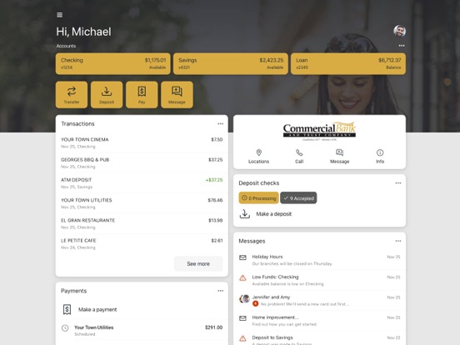Open Deposit to Savings message
460x345 pixels.
point(319,338)
